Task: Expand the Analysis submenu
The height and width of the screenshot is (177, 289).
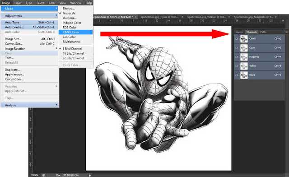Action: pyautogui.click(x=29, y=105)
